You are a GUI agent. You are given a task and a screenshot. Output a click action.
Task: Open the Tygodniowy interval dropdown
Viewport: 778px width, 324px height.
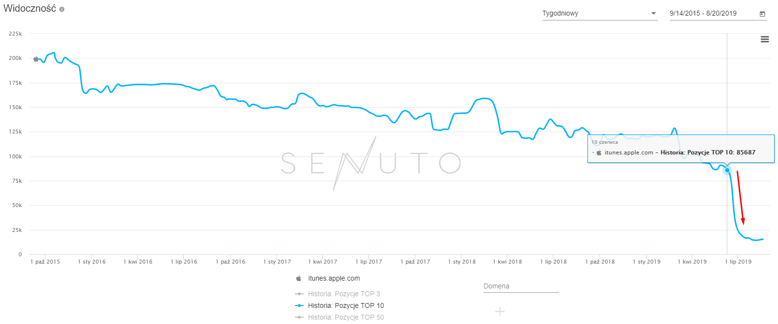(600, 14)
